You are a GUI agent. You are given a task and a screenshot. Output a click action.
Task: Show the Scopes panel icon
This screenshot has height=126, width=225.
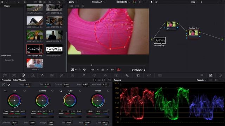pos(211,75)
